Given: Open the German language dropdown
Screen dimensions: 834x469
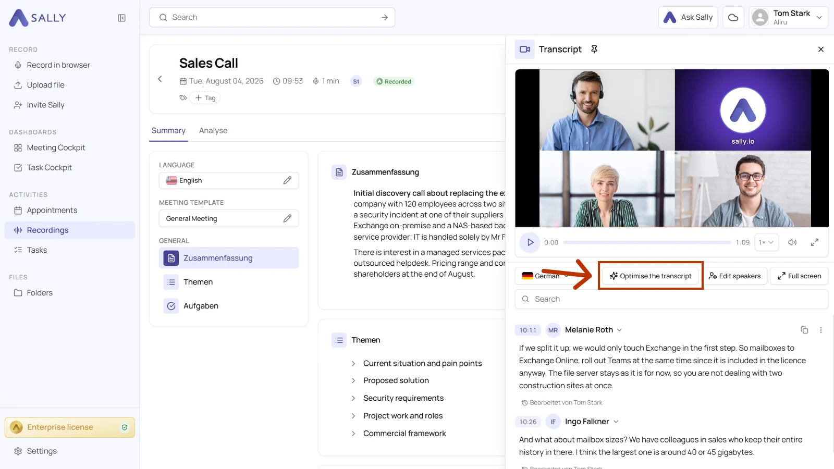Looking at the screenshot, I should tap(545, 276).
